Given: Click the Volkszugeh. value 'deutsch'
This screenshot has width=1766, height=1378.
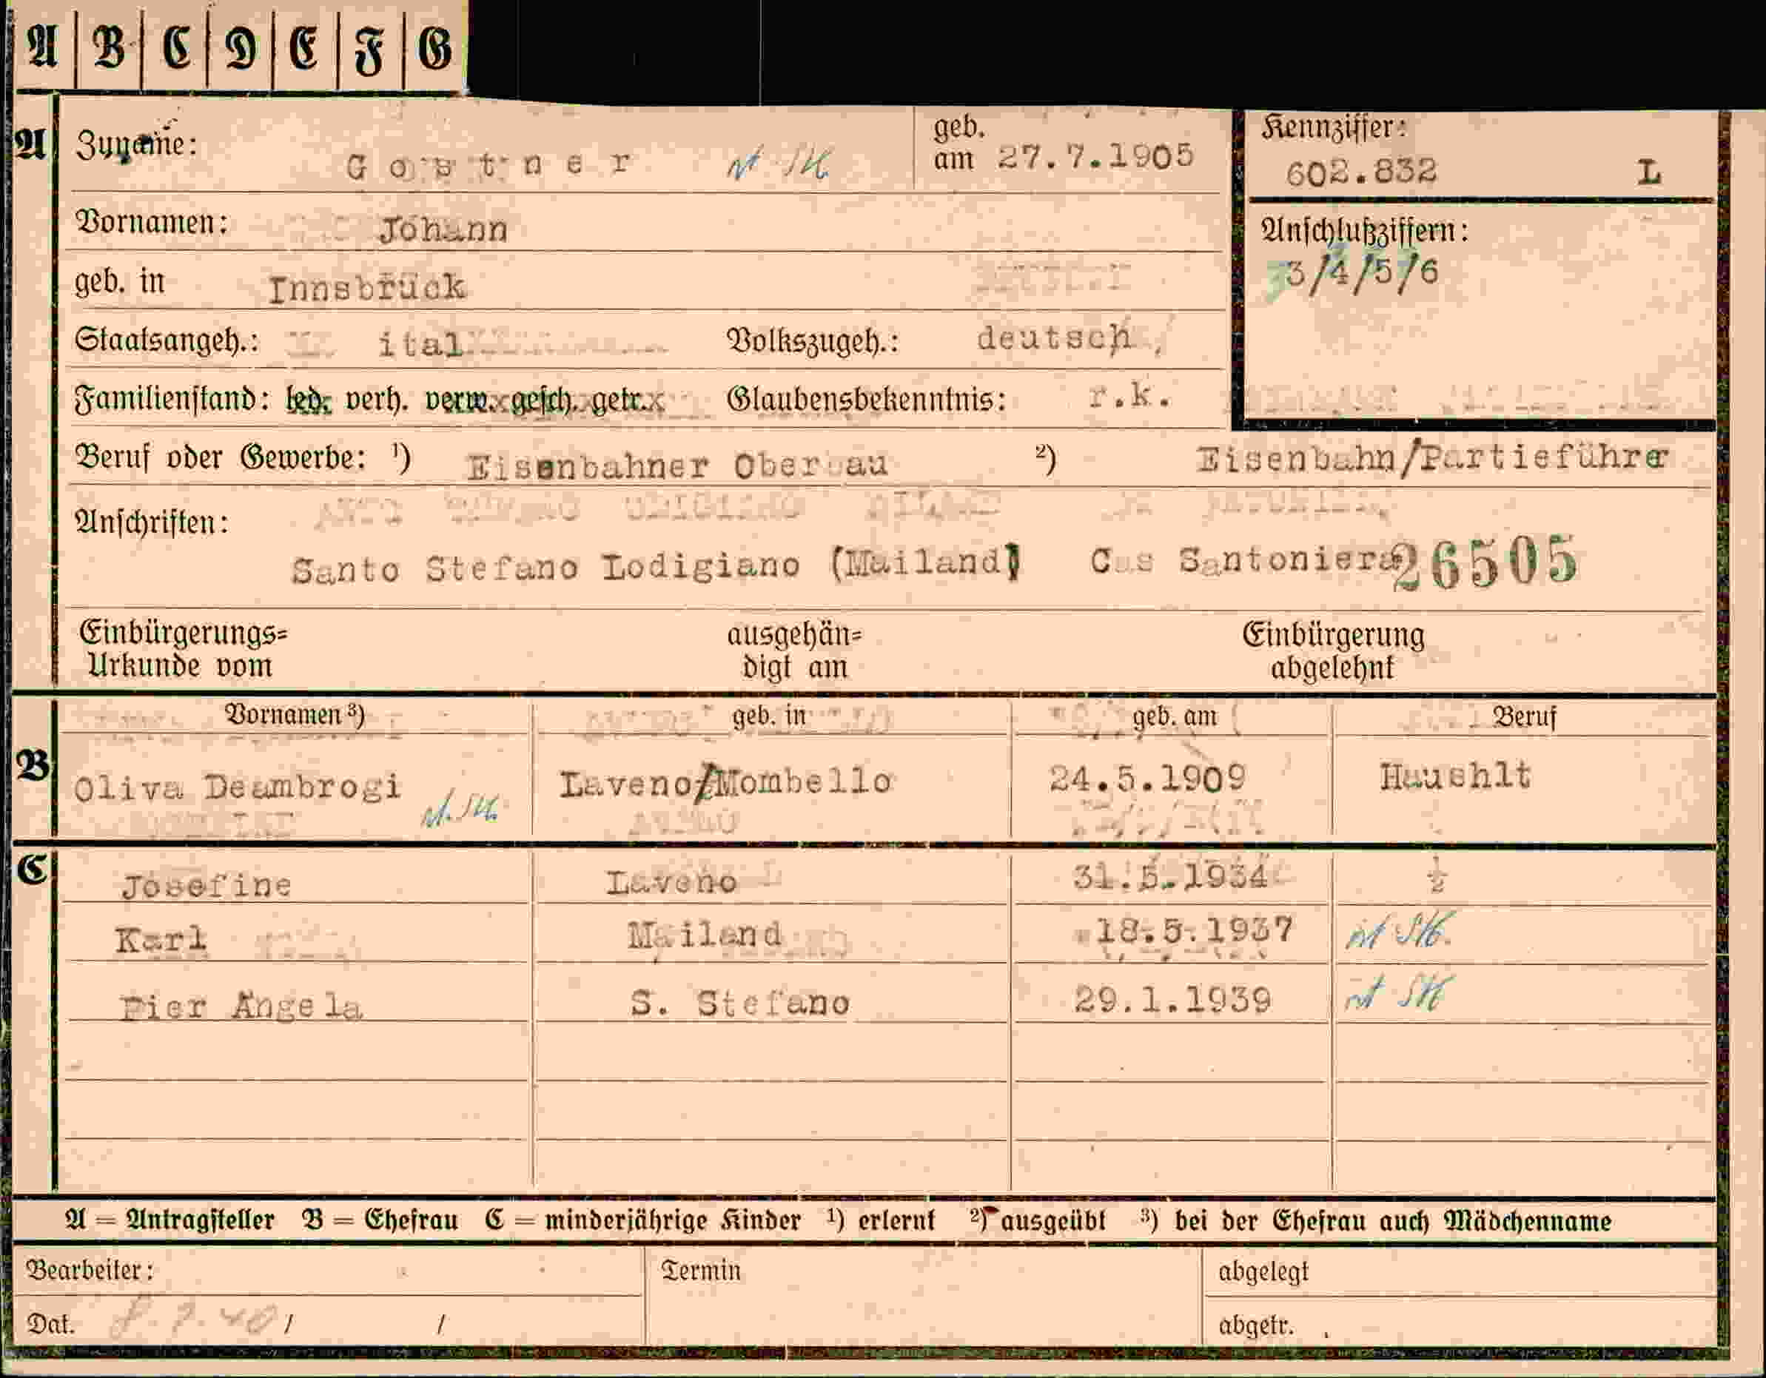Looking at the screenshot, I should click(x=1055, y=339).
